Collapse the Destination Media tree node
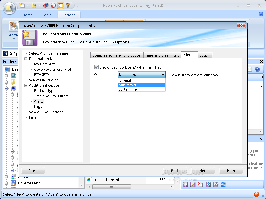This screenshot has width=266, height=199. pos(26,59)
